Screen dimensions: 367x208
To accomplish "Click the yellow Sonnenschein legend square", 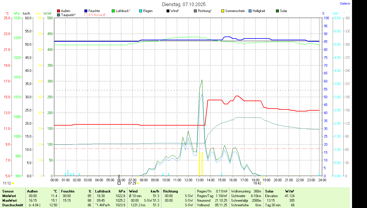I will [x=223, y=11].
